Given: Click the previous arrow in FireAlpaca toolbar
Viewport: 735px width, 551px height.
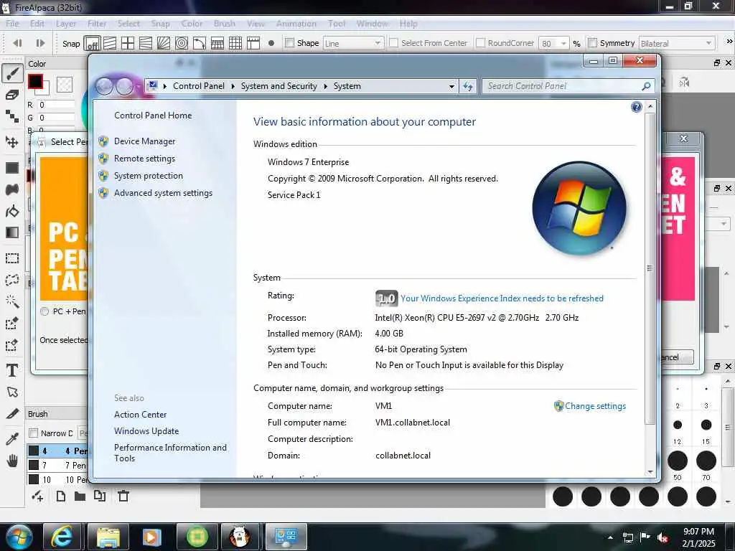Looking at the screenshot, I should tap(17, 43).
